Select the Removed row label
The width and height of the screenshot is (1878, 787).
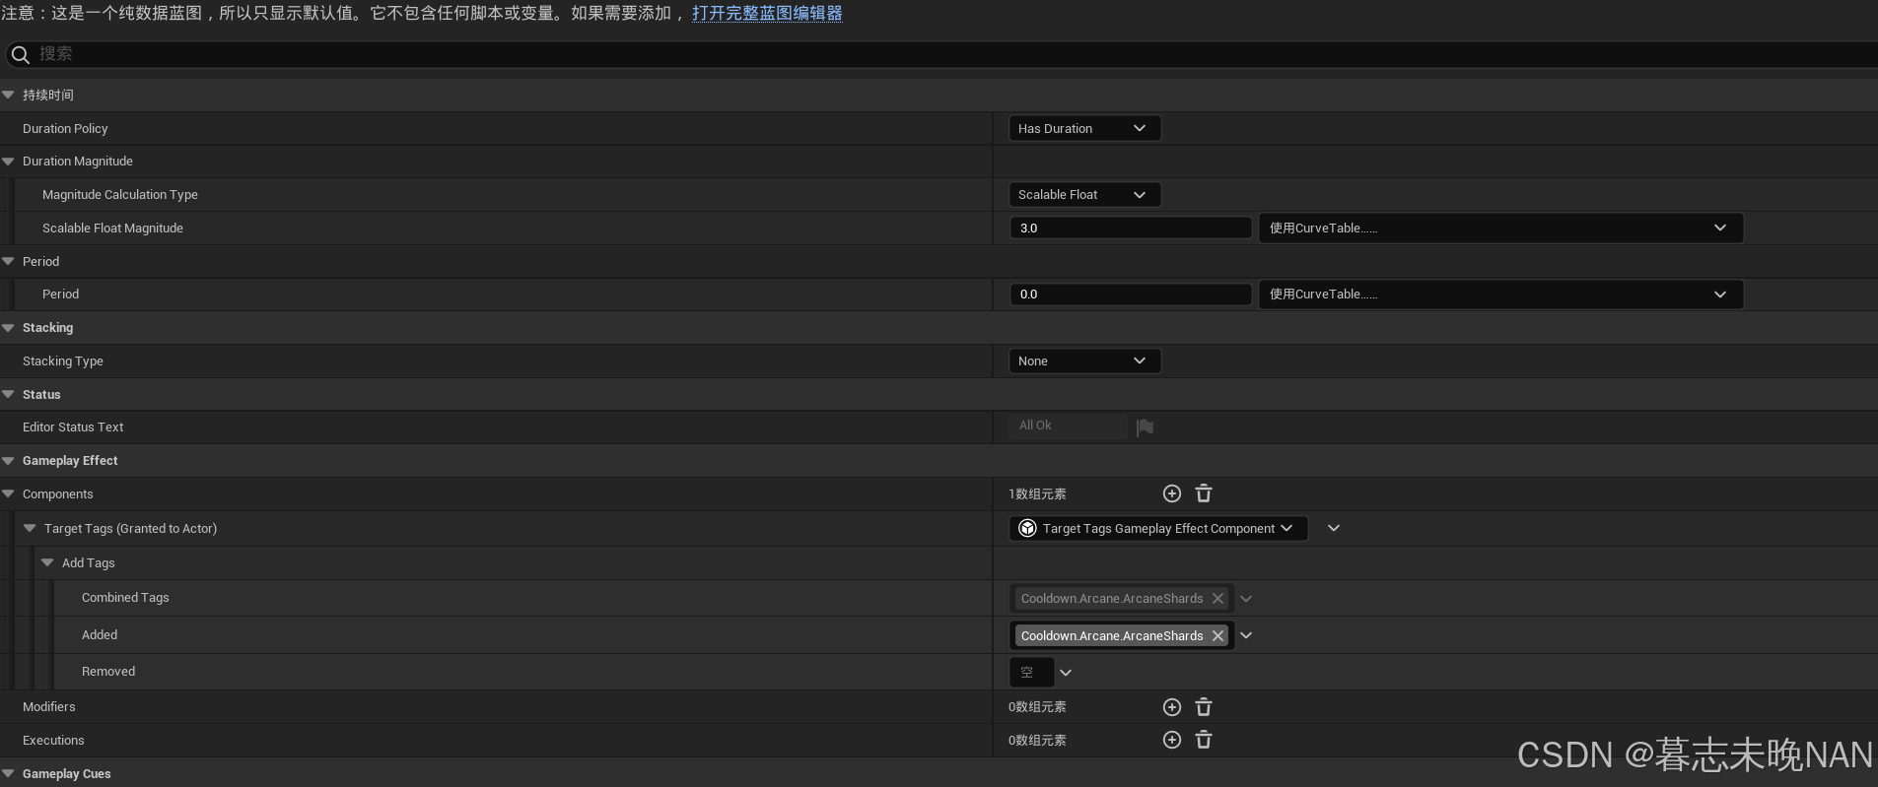click(108, 672)
